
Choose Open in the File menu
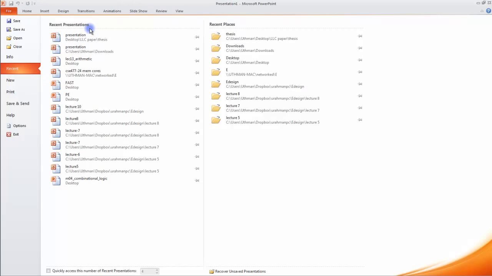click(15, 38)
